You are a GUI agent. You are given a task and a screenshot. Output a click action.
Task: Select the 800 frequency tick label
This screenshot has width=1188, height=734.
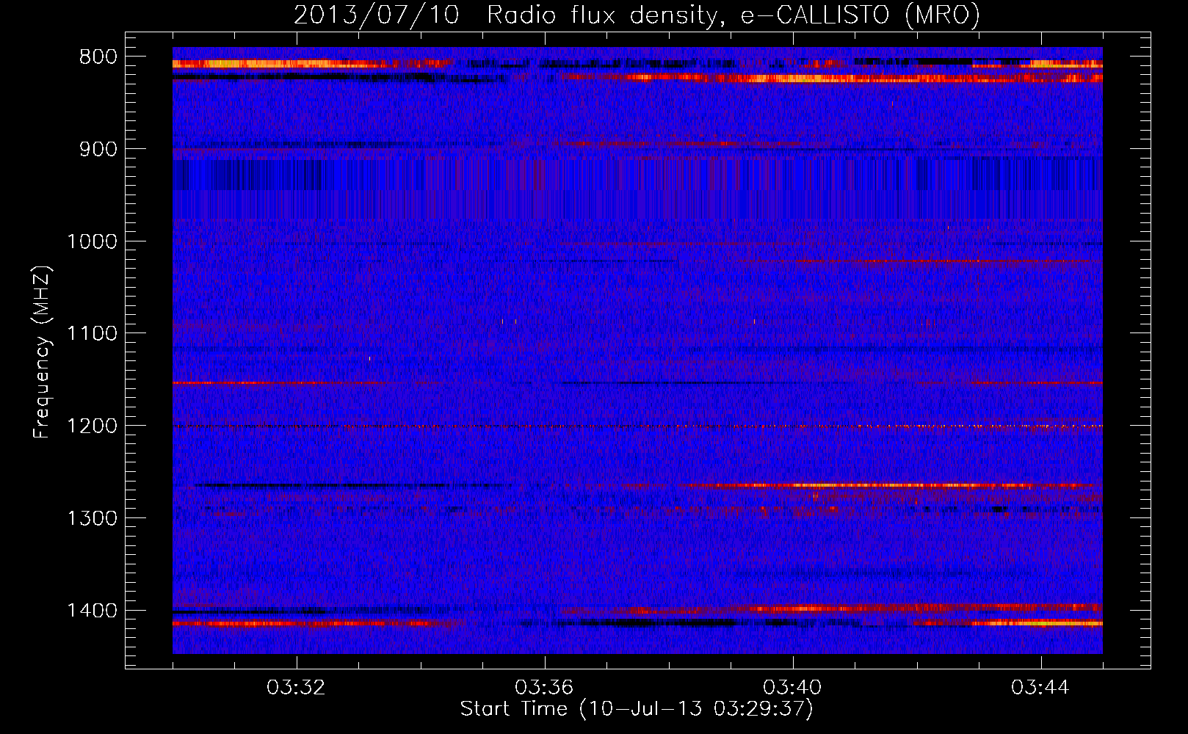98,57
